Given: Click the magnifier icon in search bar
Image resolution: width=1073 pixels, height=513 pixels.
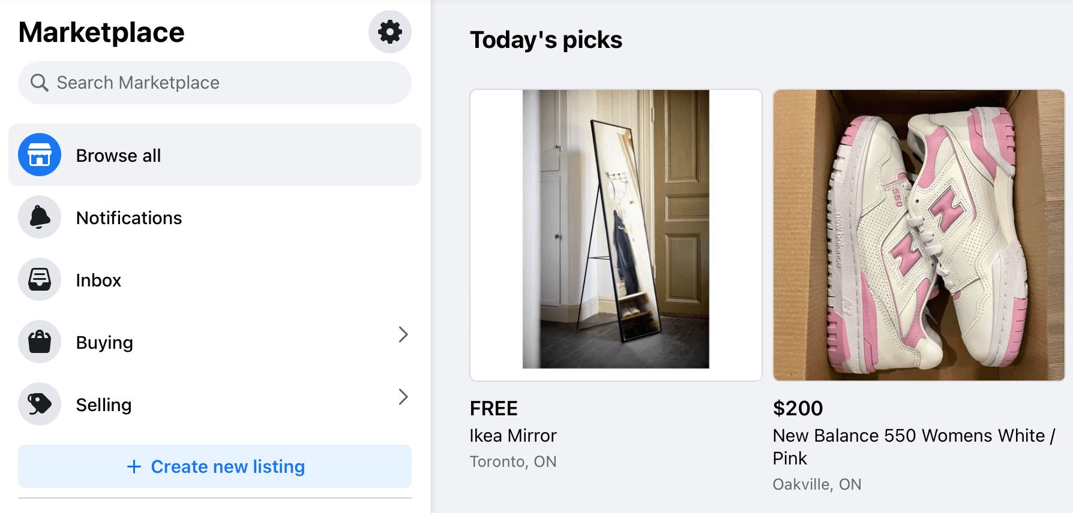Looking at the screenshot, I should pos(40,83).
